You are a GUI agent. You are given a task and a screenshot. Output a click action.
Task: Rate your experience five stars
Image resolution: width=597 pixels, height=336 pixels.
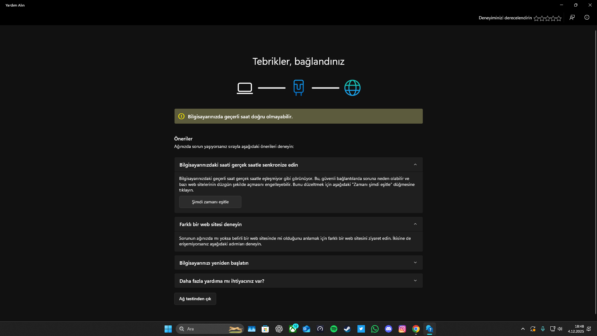click(x=559, y=18)
